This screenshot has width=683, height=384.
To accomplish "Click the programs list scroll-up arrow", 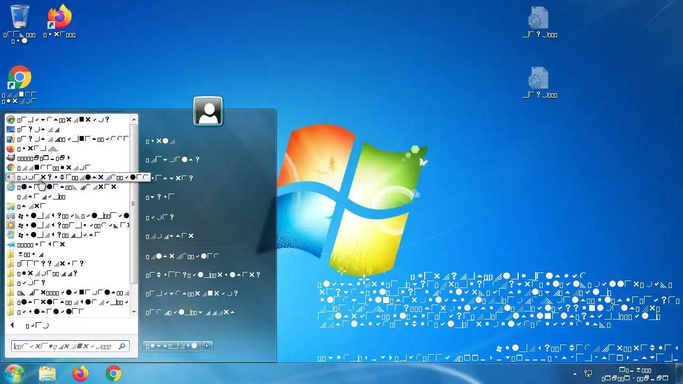I will pyautogui.click(x=134, y=119).
